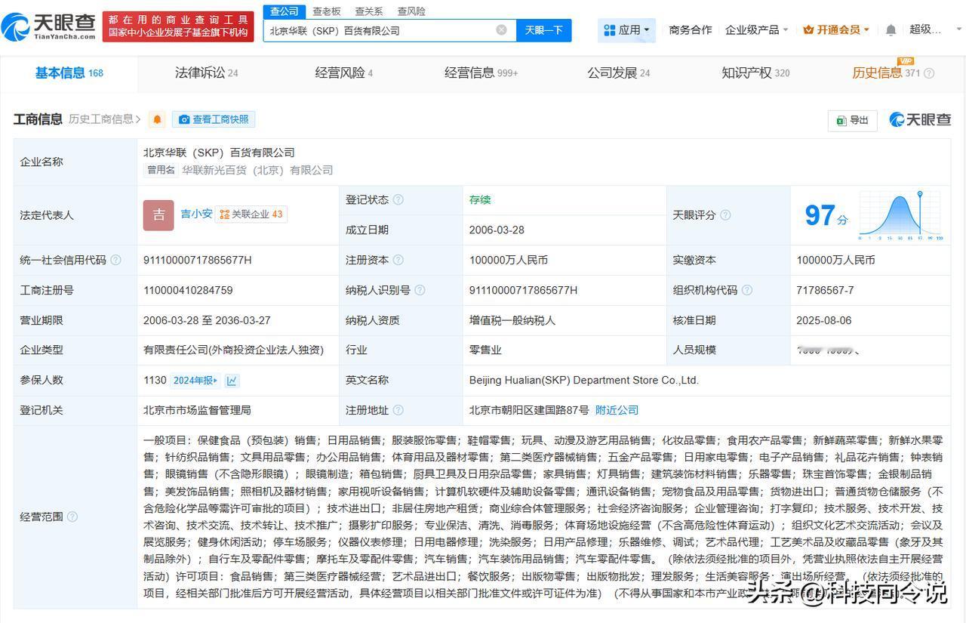Click the establishment date 2006-03-28
This screenshot has width=966, height=623.
pos(497,230)
